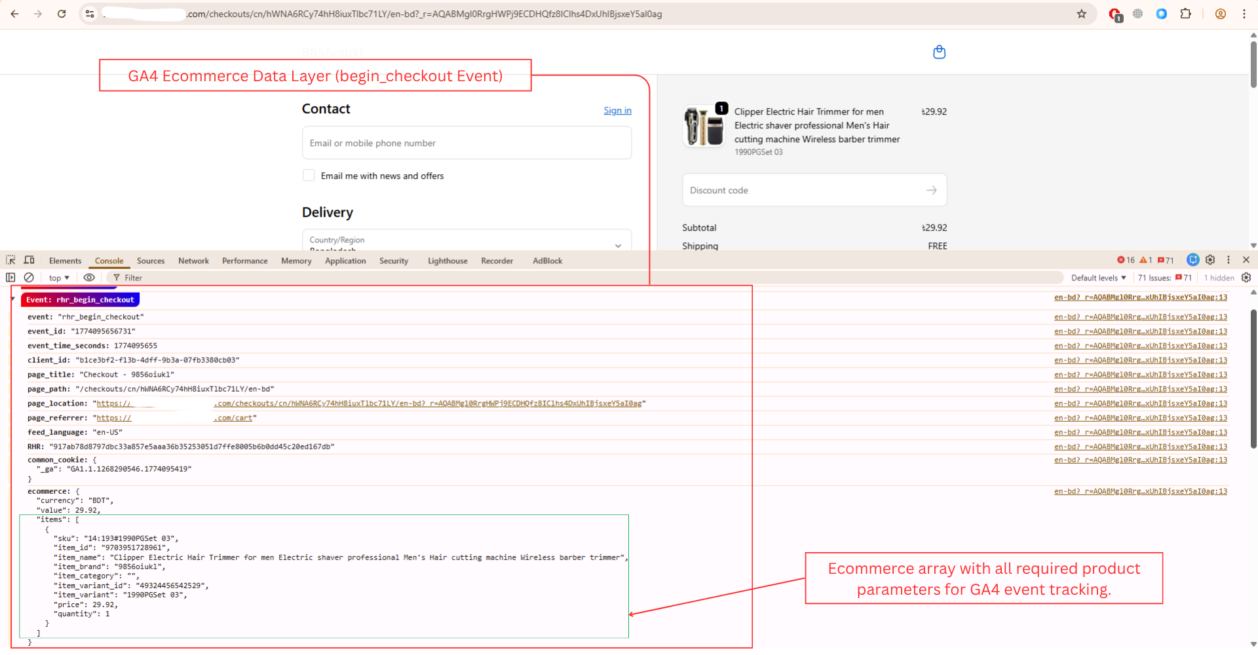The height and width of the screenshot is (655, 1258).
Task: Click the Sign in link
Action: (617, 110)
